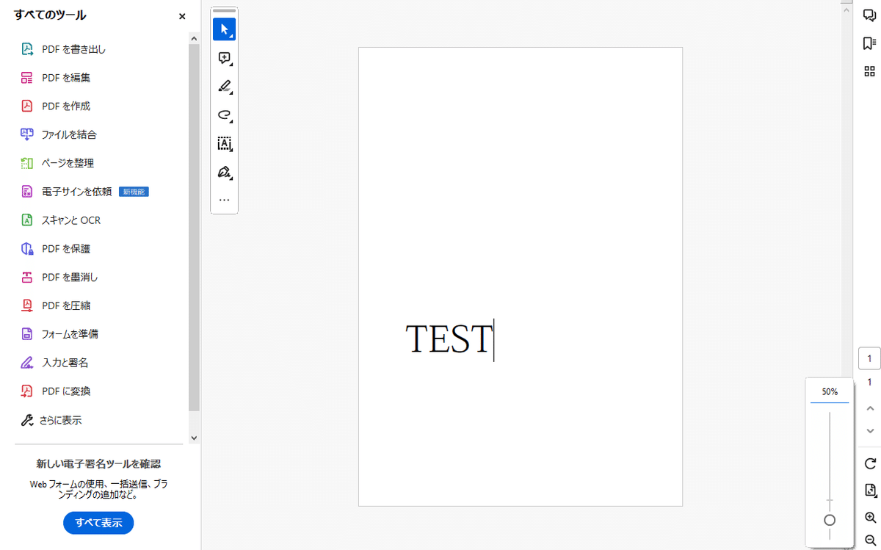Rotate the page clockwise
The image size is (881, 550).
point(869,464)
